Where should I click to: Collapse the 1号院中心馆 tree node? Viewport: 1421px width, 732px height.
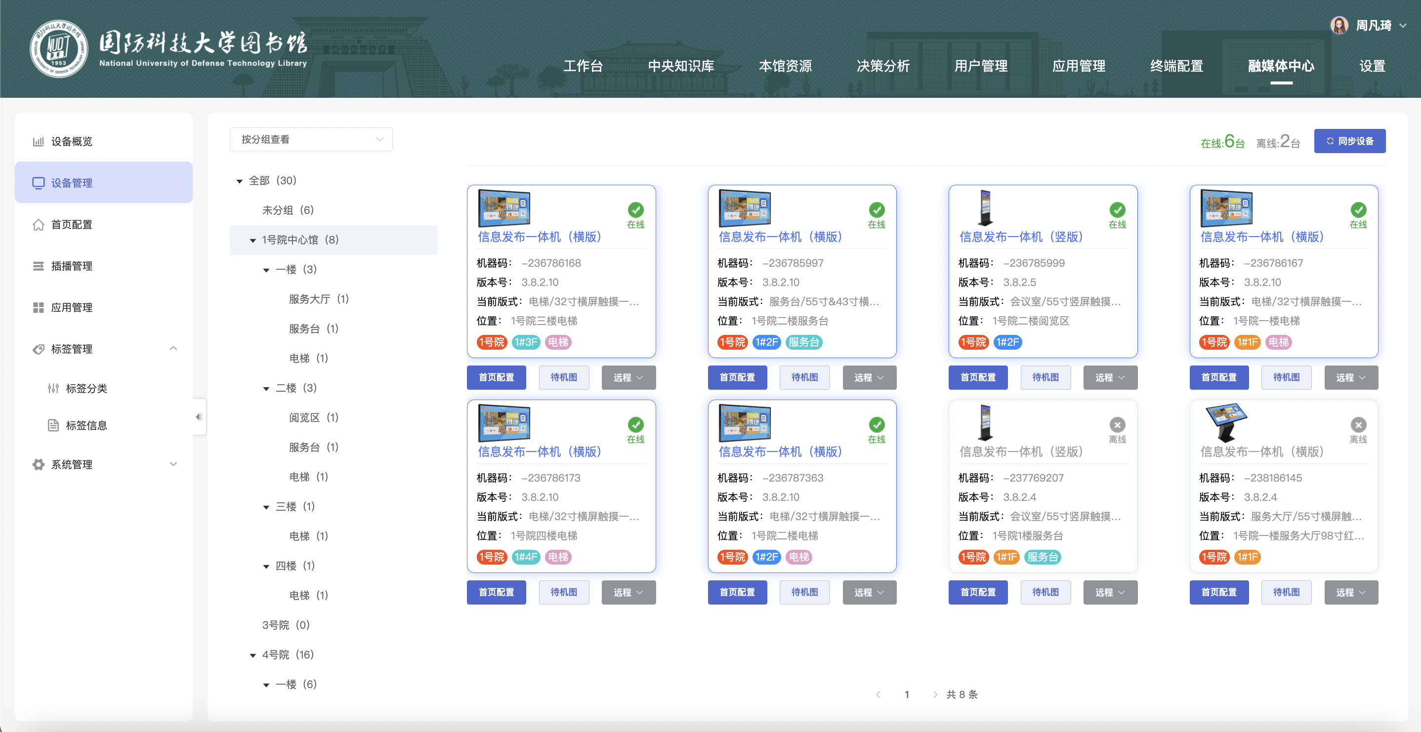coord(252,241)
